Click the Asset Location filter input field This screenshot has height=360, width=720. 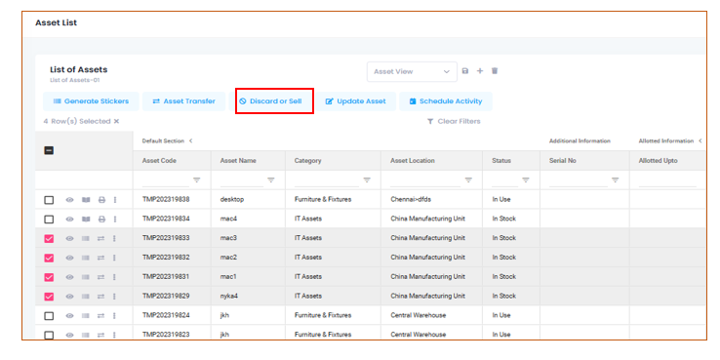(x=425, y=180)
